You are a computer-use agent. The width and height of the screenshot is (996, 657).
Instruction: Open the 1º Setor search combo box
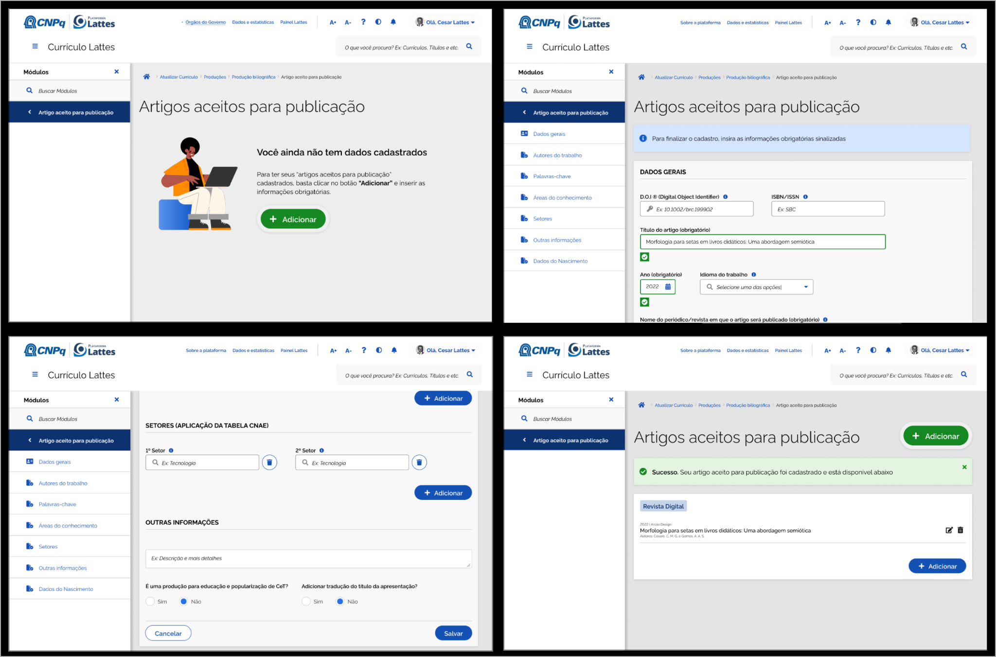tap(202, 462)
